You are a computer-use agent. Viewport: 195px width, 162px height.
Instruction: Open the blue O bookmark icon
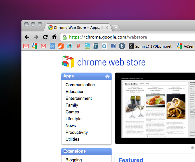[x=104, y=46]
